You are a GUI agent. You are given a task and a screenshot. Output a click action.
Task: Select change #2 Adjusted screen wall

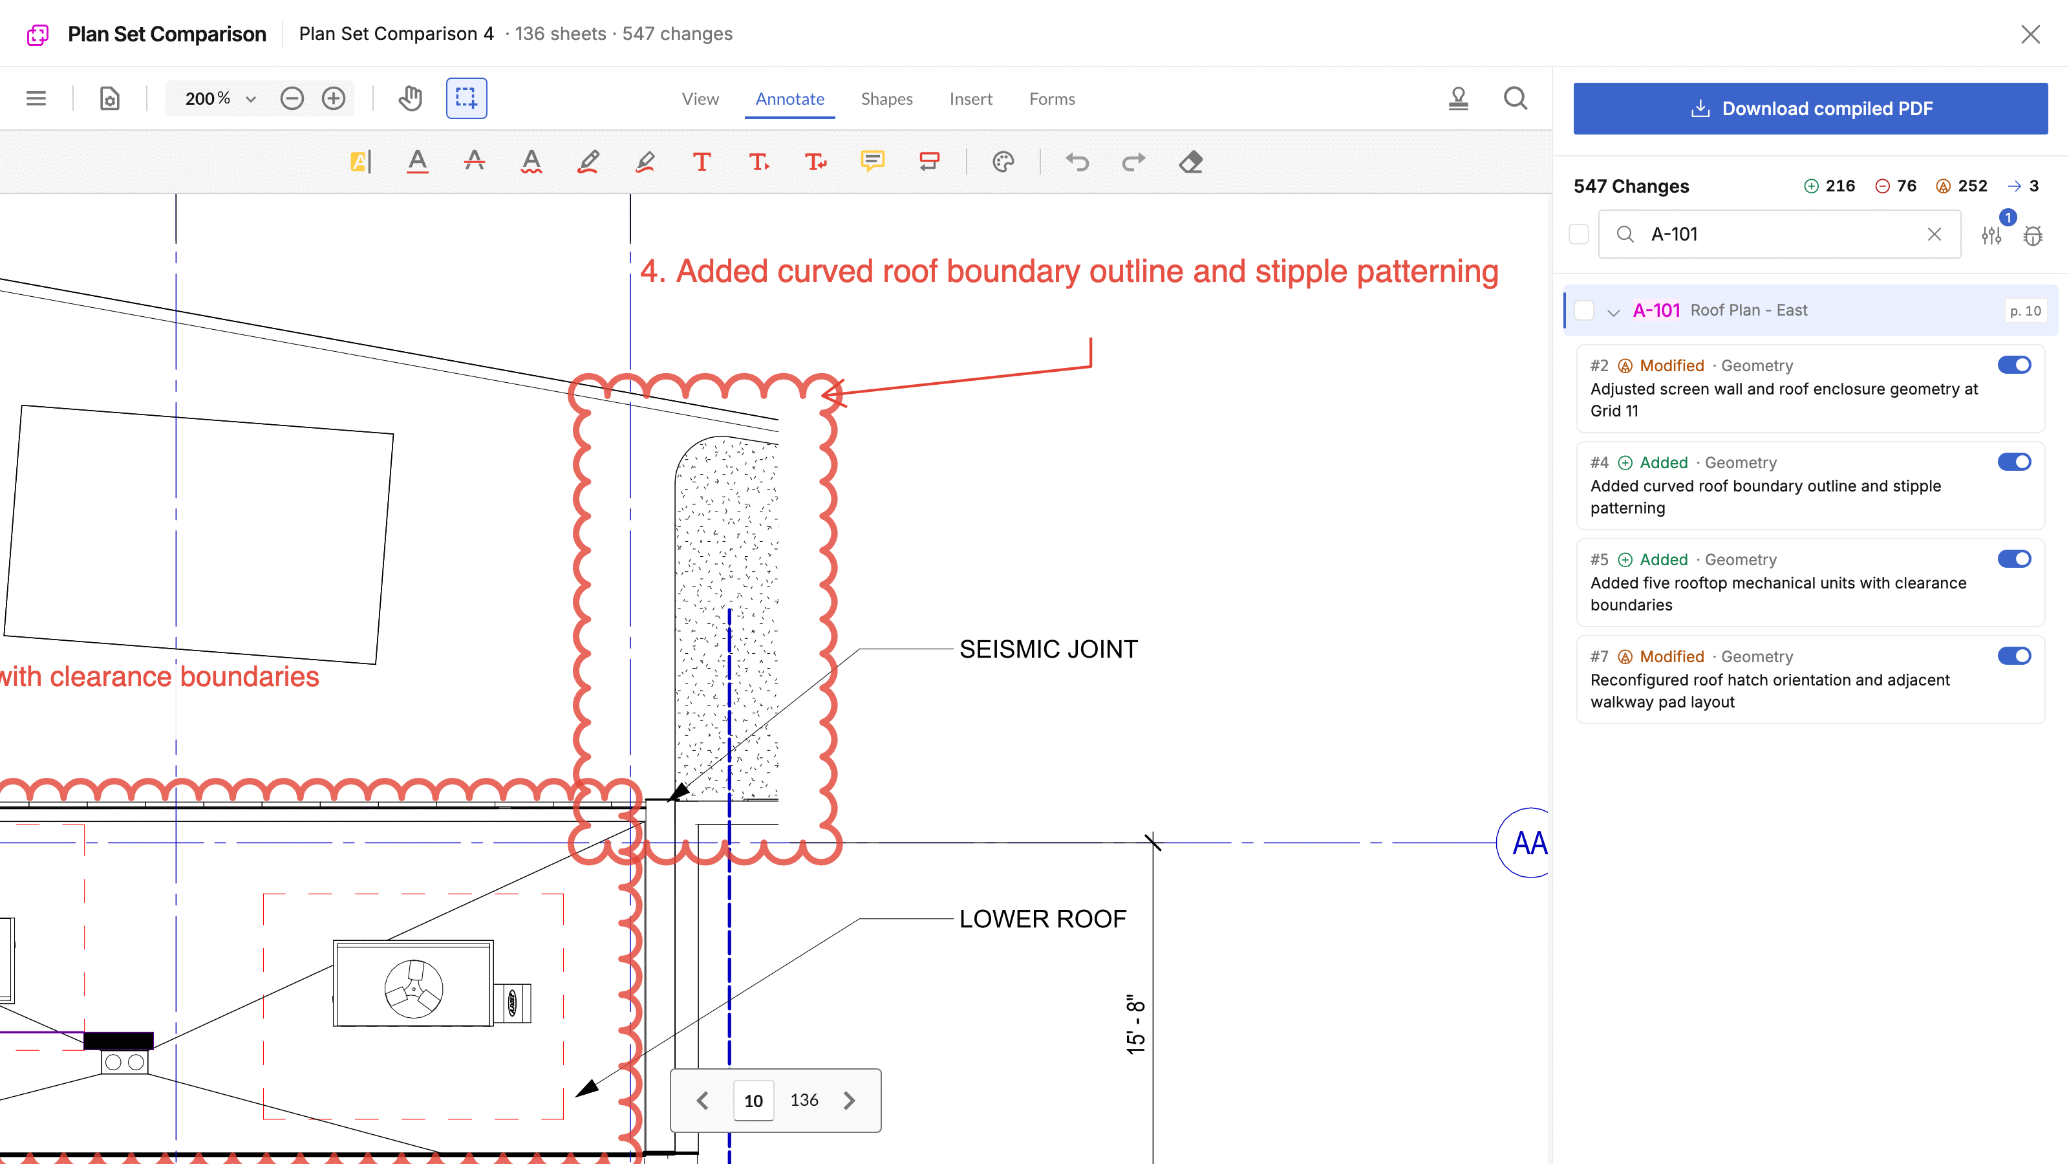pyautogui.click(x=1810, y=388)
